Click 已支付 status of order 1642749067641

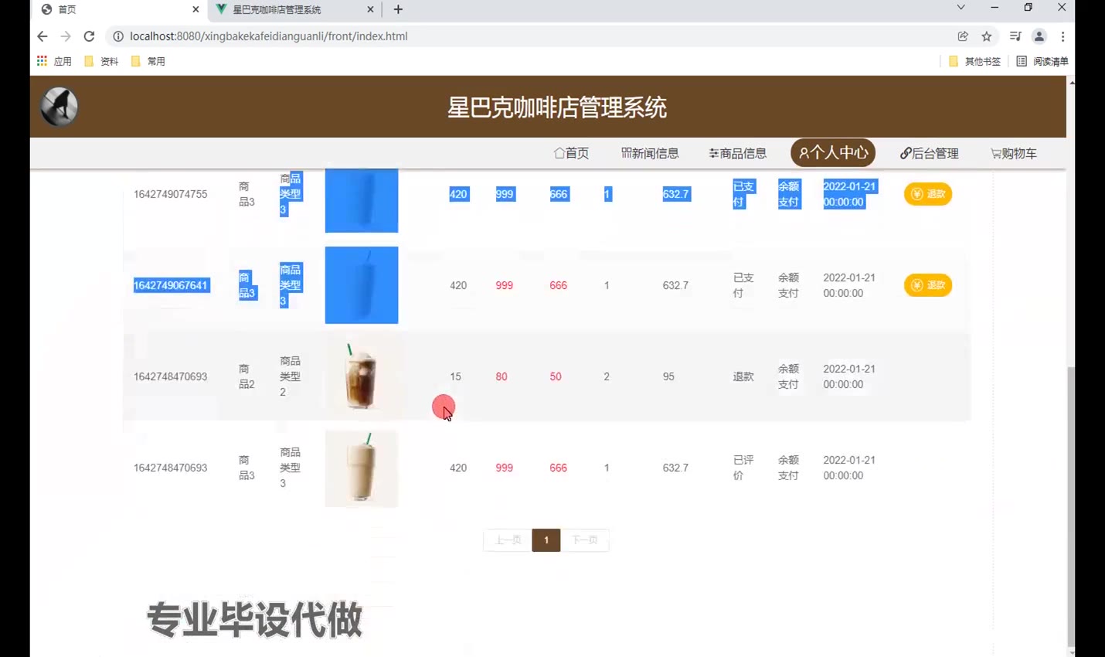[x=743, y=285]
